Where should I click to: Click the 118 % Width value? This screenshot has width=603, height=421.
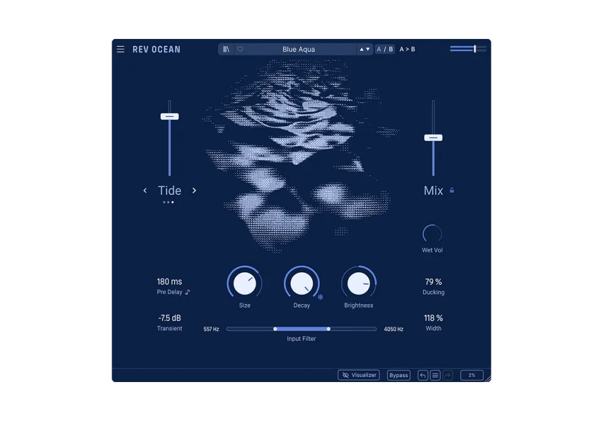point(433,318)
